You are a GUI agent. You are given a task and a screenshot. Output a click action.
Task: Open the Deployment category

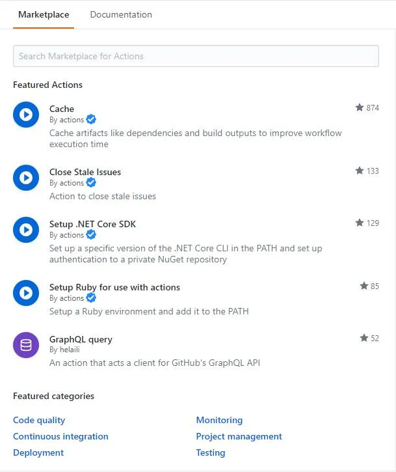38,452
